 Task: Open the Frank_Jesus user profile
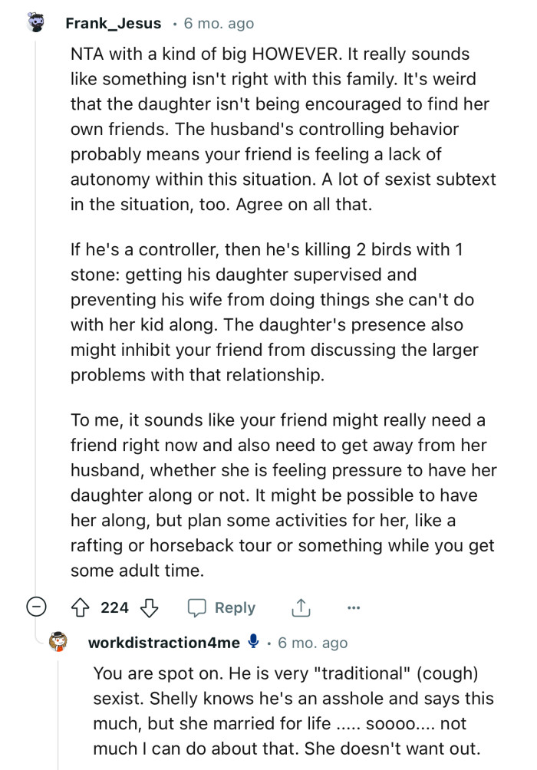(x=114, y=23)
